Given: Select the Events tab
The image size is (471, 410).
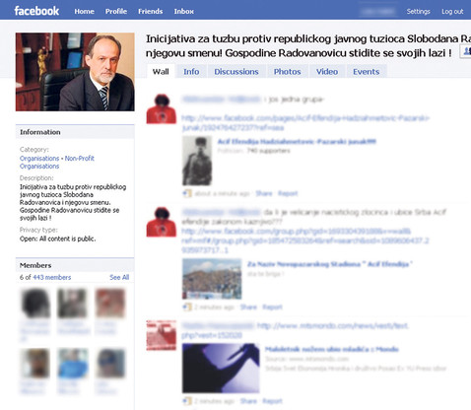Looking at the screenshot, I should (x=366, y=72).
